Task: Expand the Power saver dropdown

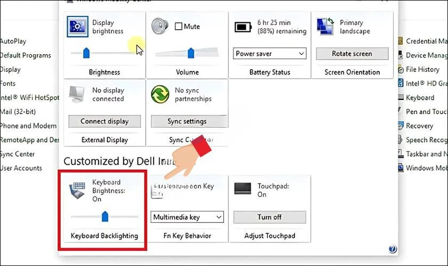Action: pyautogui.click(x=270, y=54)
